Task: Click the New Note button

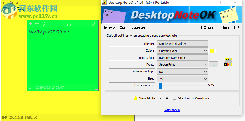Action: point(144,98)
